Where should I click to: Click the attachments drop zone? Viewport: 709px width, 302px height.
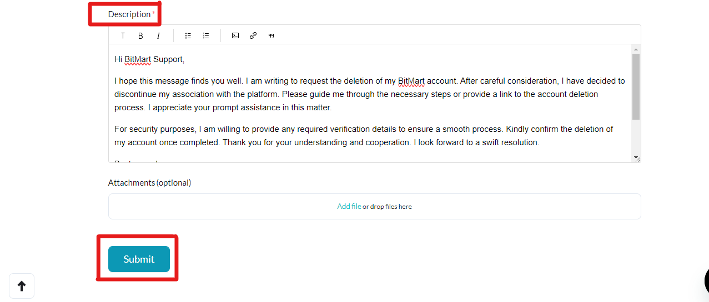click(375, 206)
